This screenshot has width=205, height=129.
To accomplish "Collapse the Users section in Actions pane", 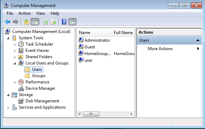I will click(x=198, y=40).
